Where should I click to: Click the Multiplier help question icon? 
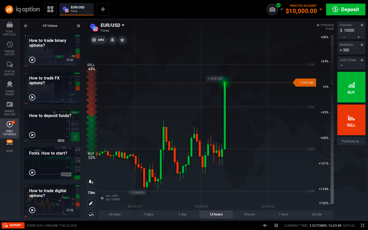362,45
